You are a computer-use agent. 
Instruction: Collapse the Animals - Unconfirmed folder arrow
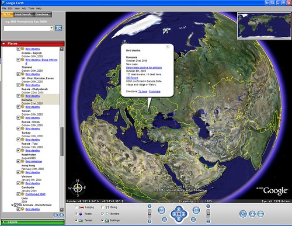click(12, 205)
